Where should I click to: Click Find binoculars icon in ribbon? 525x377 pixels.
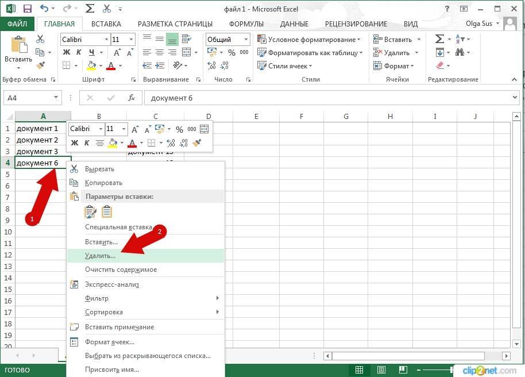click(460, 52)
